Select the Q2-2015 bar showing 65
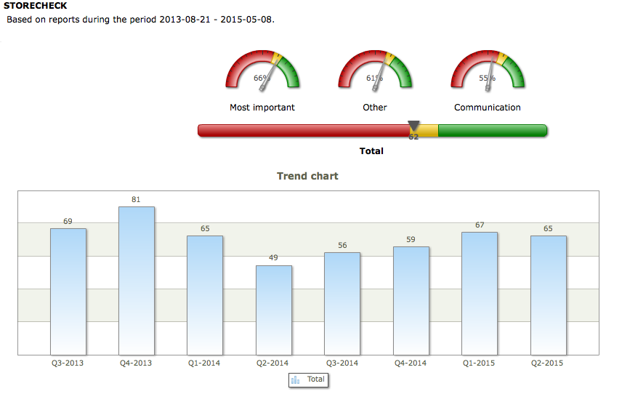622x402 pixels. [x=549, y=295]
